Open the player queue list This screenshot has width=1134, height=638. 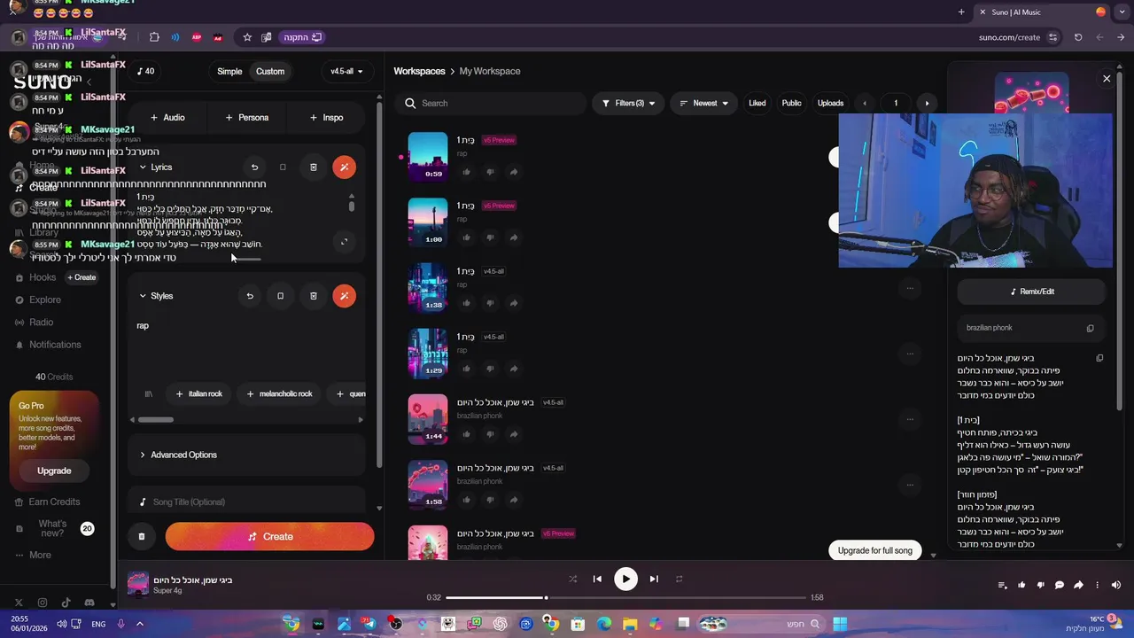click(x=1003, y=585)
